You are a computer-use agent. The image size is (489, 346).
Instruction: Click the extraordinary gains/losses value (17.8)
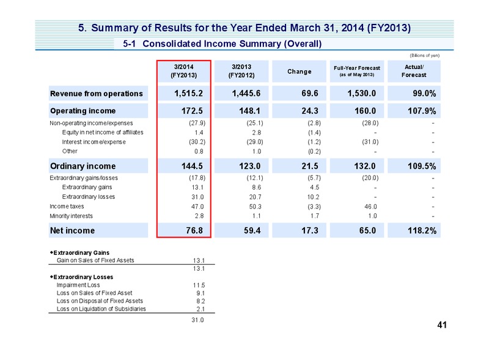pyautogui.click(x=197, y=178)
